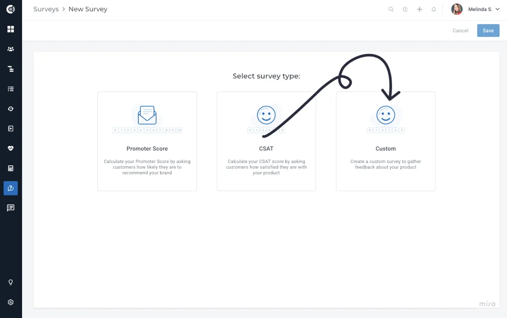This screenshot has width=507, height=318.
Task: Click the lightbulb icon in the sidebar
Action: 11,282
